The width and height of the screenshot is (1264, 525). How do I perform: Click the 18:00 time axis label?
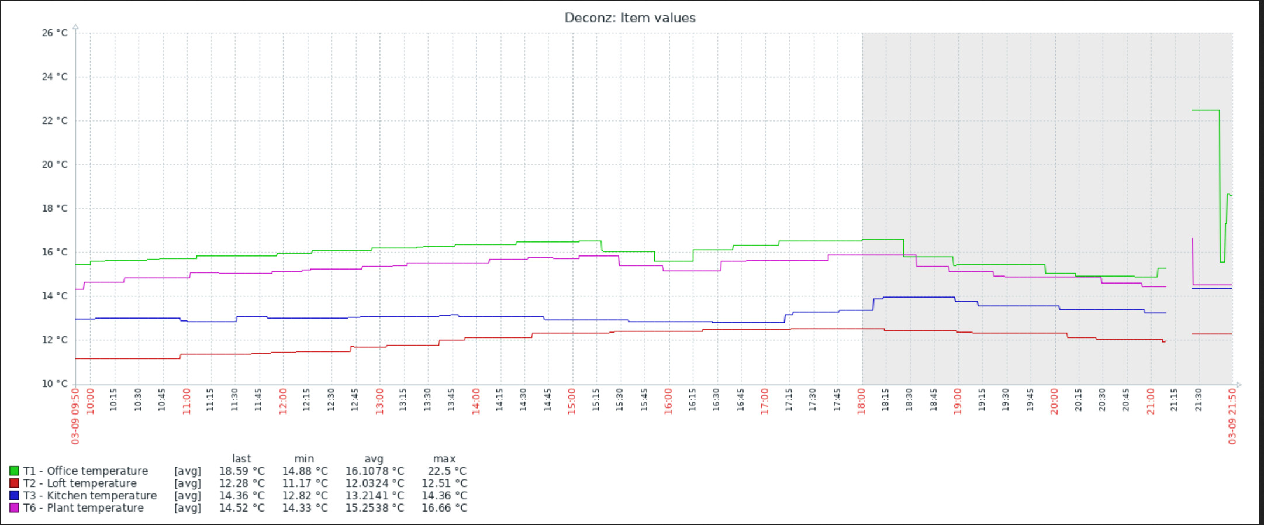861,402
